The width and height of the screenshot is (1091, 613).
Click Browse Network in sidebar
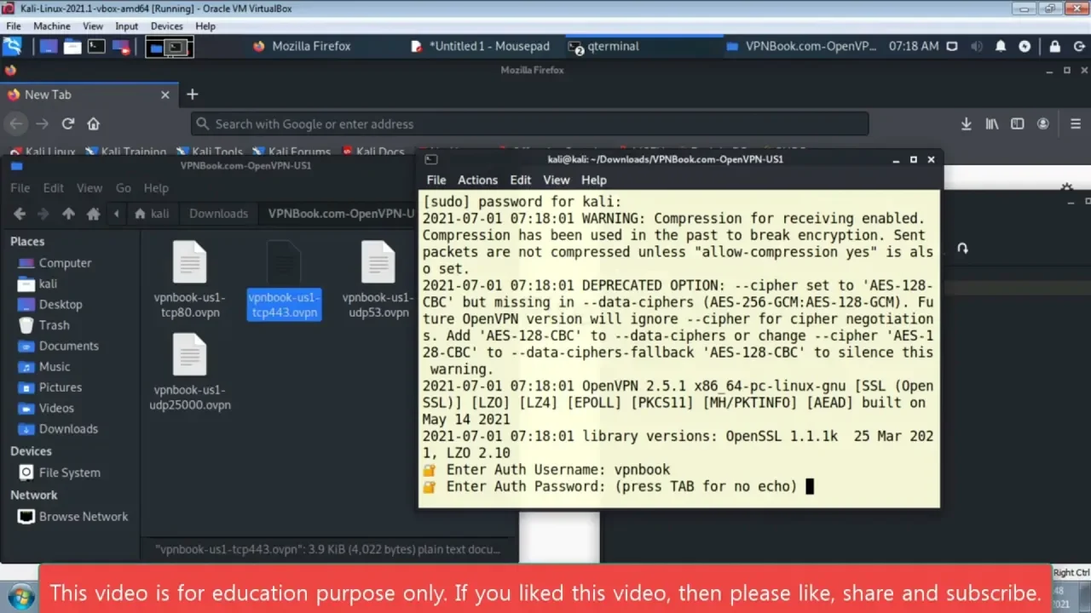point(83,517)
